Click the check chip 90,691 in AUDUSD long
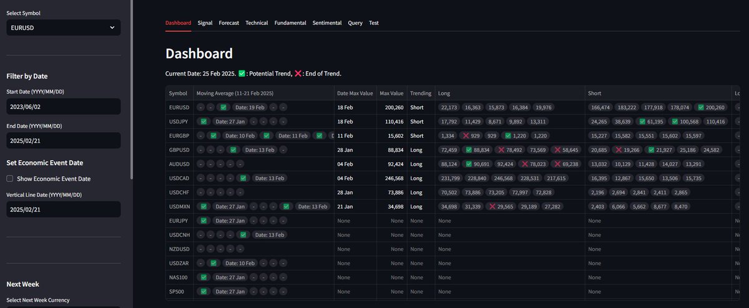 [478, 164]
